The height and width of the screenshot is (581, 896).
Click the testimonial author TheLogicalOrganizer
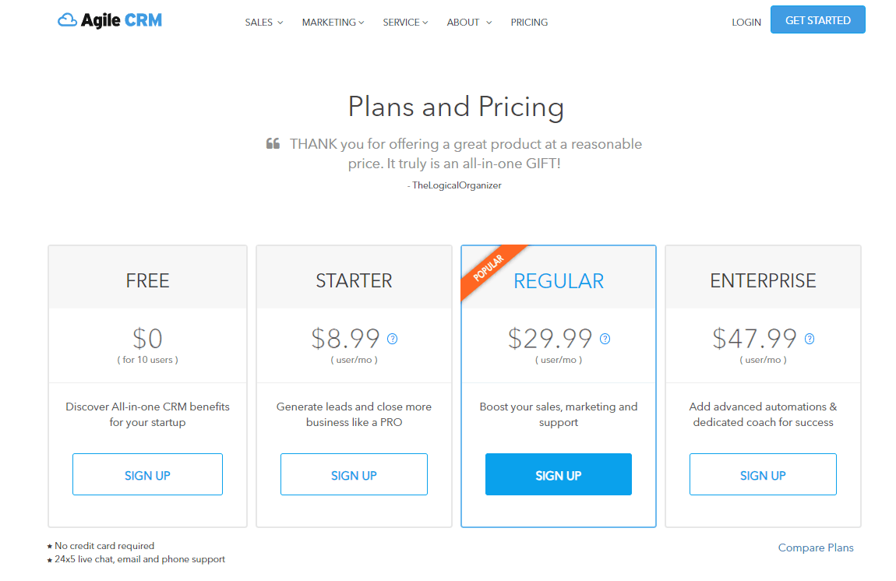tap(454, 185)
